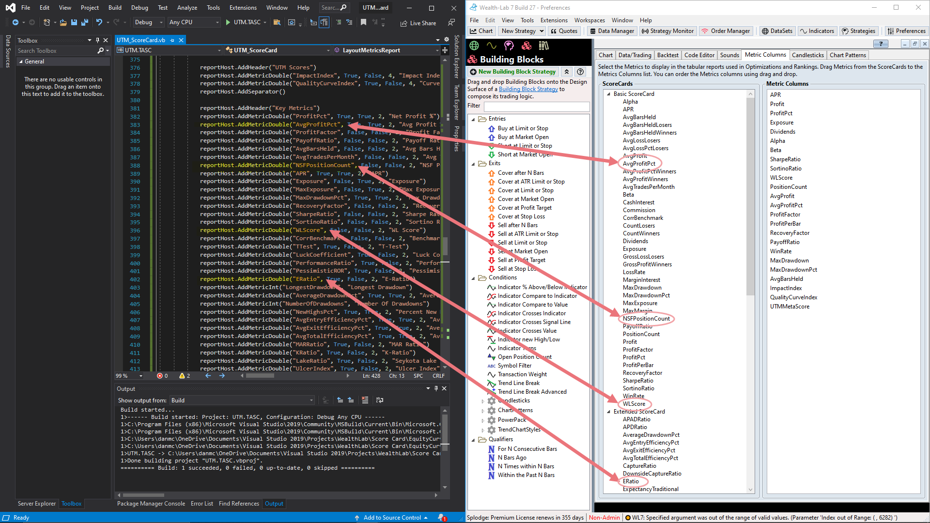930x523 pixels.
Task: Click the Chart button in Wealth-Lab toolbar
Action: pyautogui.click(x=481, y=31)
